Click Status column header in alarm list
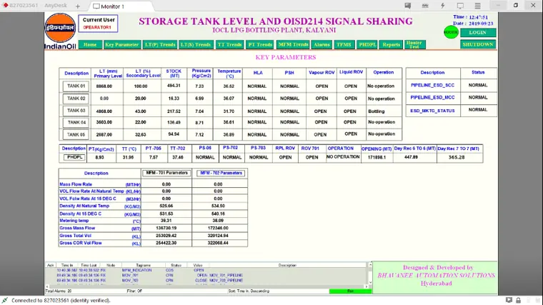 (x=176, y=265)
